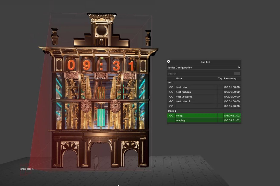The width and height of the screenshot is (280, 186).
Task: Select the 'test vectores' note text
Action: [184, 97]
